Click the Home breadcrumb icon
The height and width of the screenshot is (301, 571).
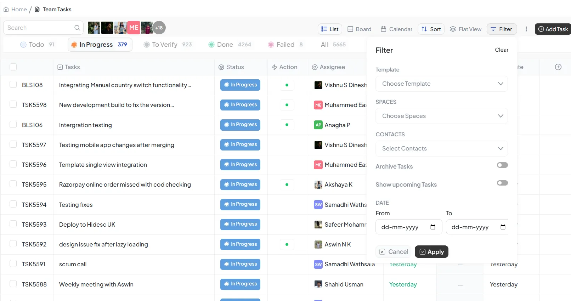point(6,10)
